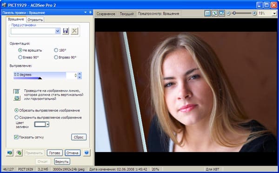
Task: Click the greyed Применить apply button
Action: pyautogui.click(x=34, y=153)
